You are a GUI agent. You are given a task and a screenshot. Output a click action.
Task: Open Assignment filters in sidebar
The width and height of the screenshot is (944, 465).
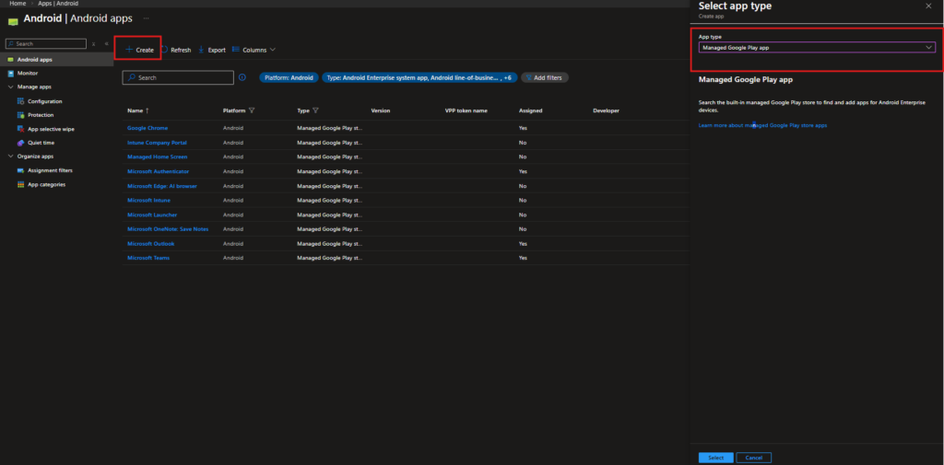(50, 170)
